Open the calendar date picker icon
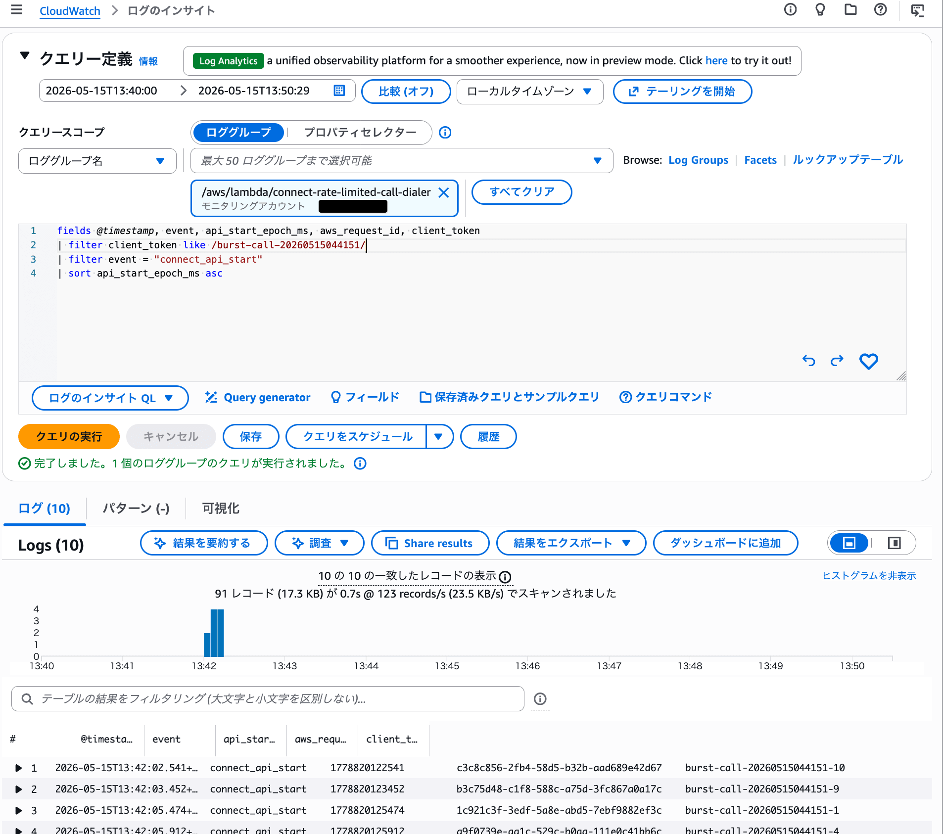 point(339,91)
